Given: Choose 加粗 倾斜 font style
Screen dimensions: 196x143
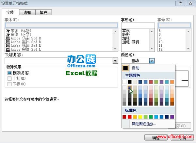Looking at the screenshot, I should coord(130,42).
